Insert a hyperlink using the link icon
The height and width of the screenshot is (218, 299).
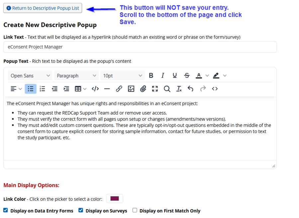click(x=119, y=89)
